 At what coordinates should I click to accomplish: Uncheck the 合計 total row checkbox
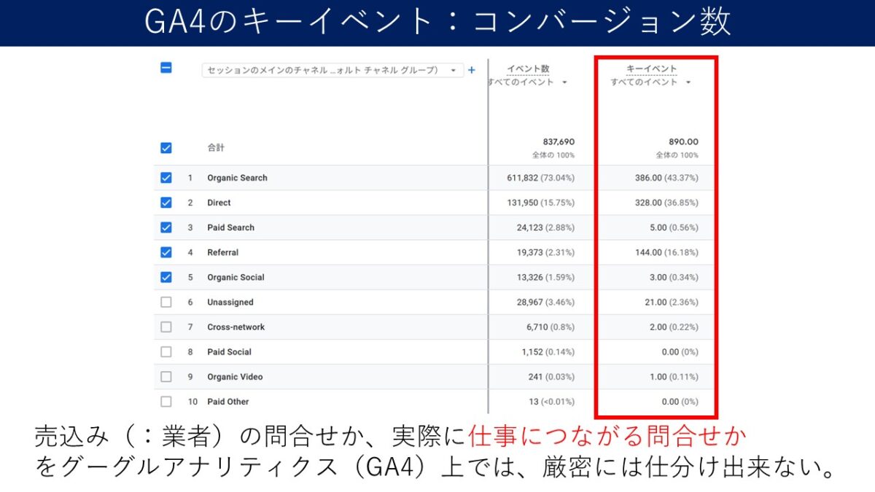pyautogui.click(x=166, y=148)
